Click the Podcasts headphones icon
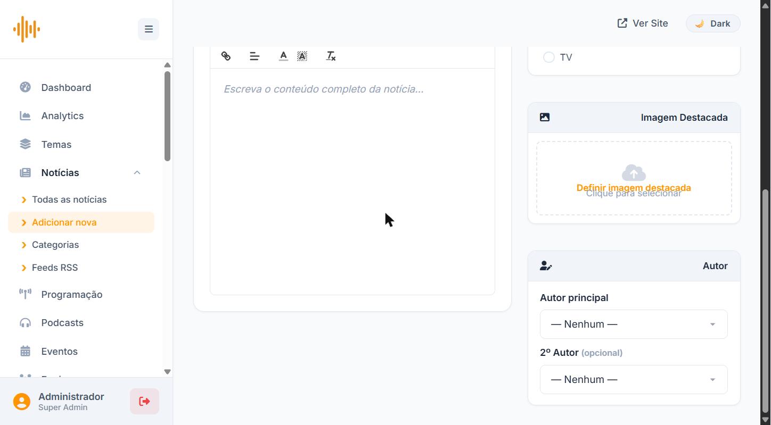 (25, 323)
